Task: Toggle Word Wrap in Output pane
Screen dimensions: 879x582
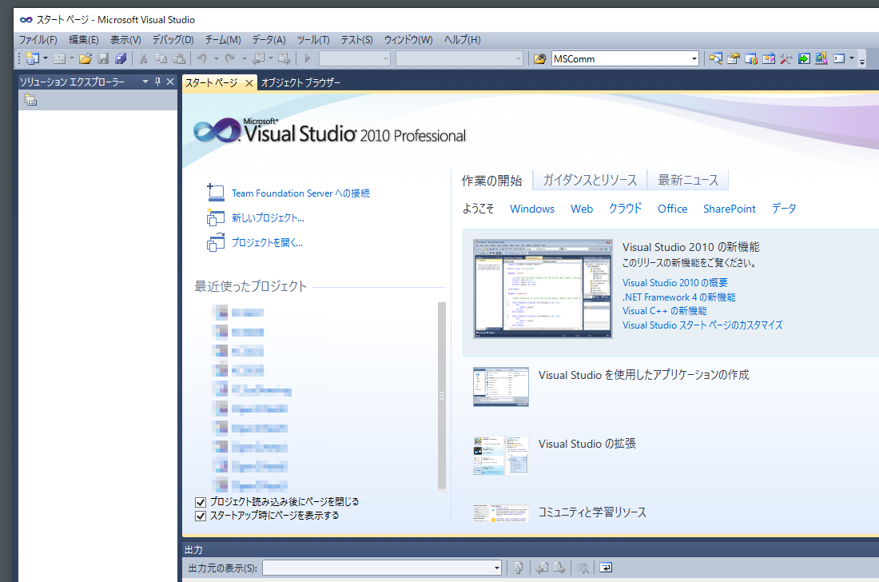Action: pos(606,568)
